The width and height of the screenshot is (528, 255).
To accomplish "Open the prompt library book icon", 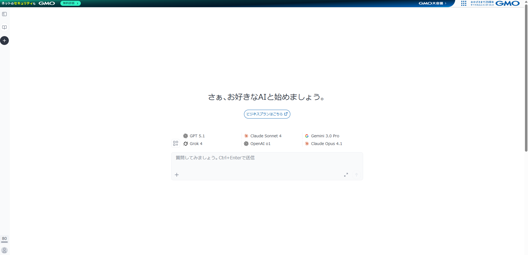I will pos(4,27).
